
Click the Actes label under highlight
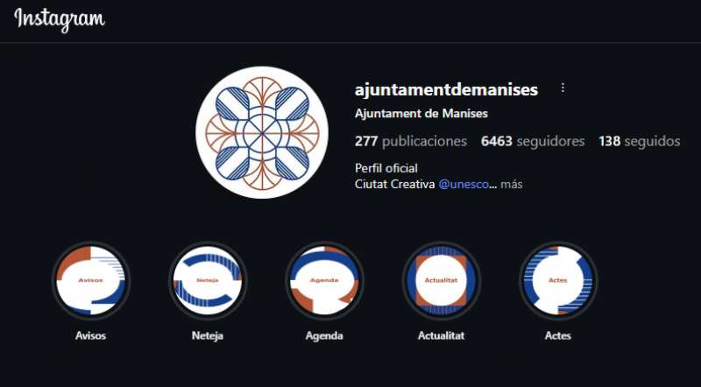pos(558,335)
